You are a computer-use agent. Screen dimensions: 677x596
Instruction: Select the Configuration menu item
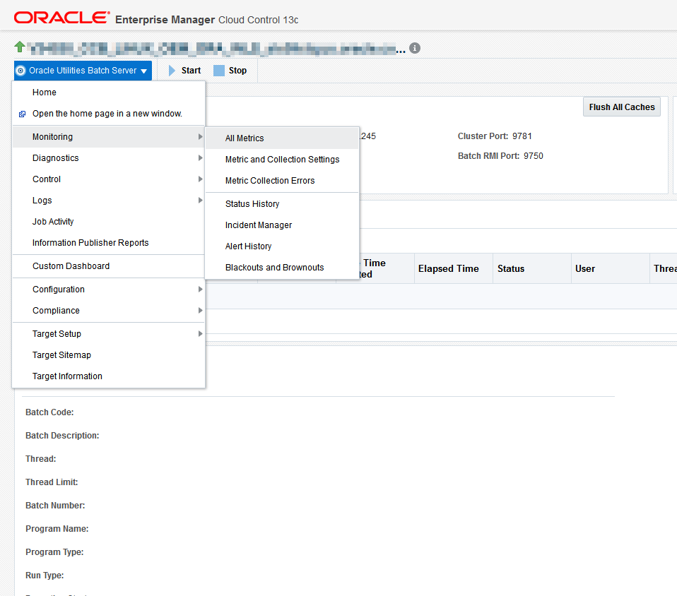[109, 289]
